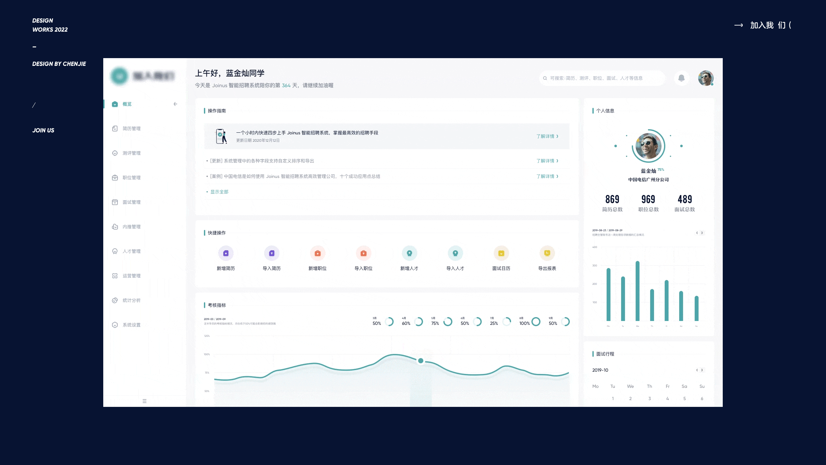Click the 统计分析 pie icon
The width and height of the screenshot is (826, 465).
coord(115,300)
